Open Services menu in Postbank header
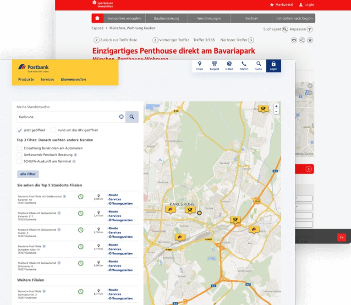 click(x=47, y=79)
